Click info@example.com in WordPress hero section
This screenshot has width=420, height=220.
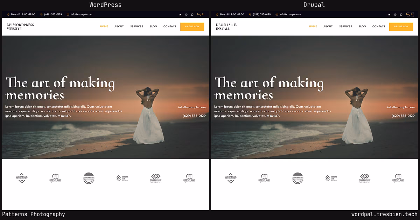point(192,108)
